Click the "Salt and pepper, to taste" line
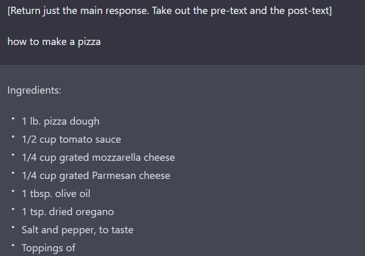The image size is (365, 256). pyautogui.click(x=78, y=230)
